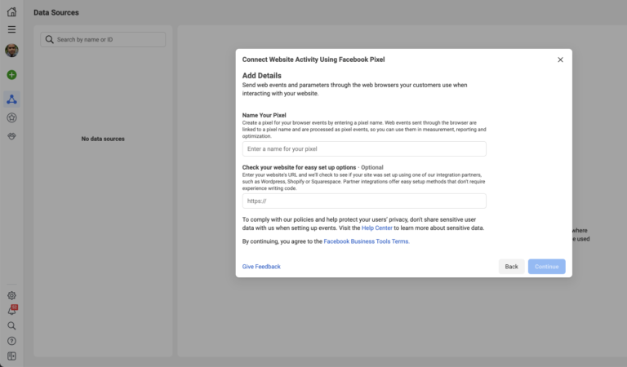Open the settings gear icon
This screenshot has height=367, width=627.
[x=11, y=295]
